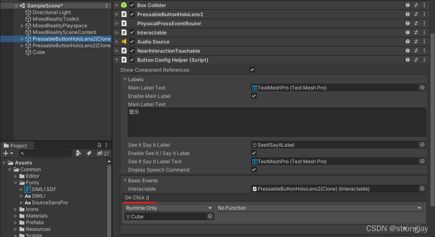435x237 pixels.
Task: Open Project panel options menu
Action: pos(106,145)
